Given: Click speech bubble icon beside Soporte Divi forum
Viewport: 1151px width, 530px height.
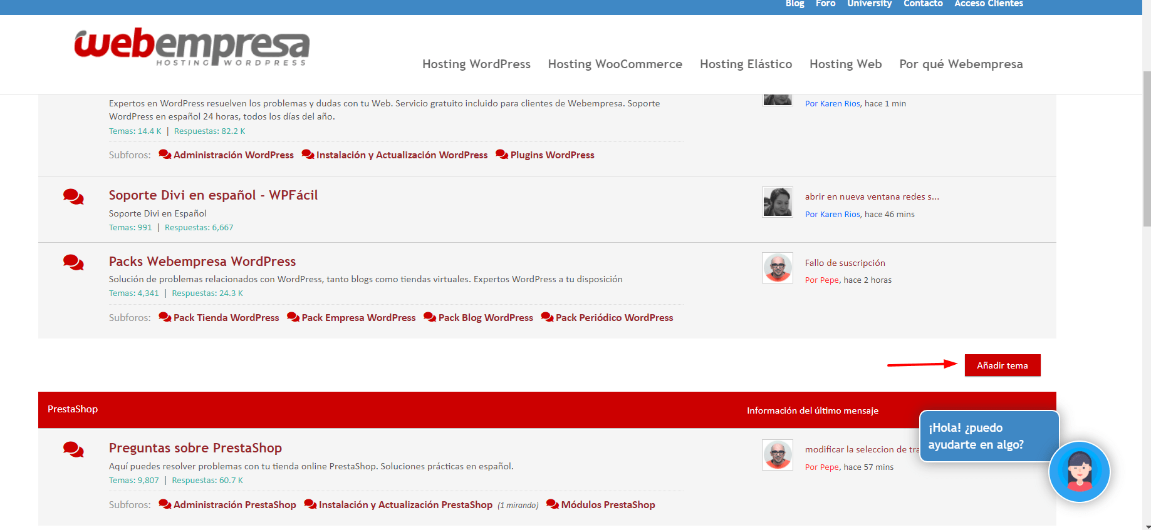Looking at the screenshot, I should (x=73, y=196).
